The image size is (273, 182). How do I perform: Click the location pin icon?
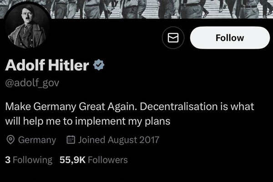click(10, 140)
